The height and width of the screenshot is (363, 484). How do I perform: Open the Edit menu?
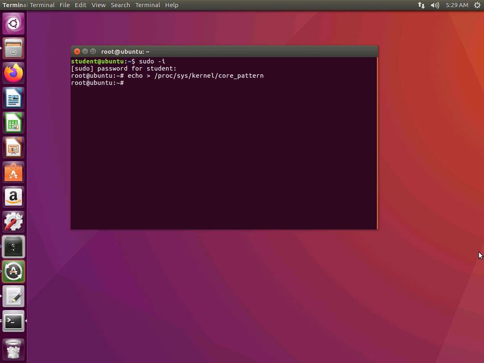pyautogui.click(x=80, y=5)
